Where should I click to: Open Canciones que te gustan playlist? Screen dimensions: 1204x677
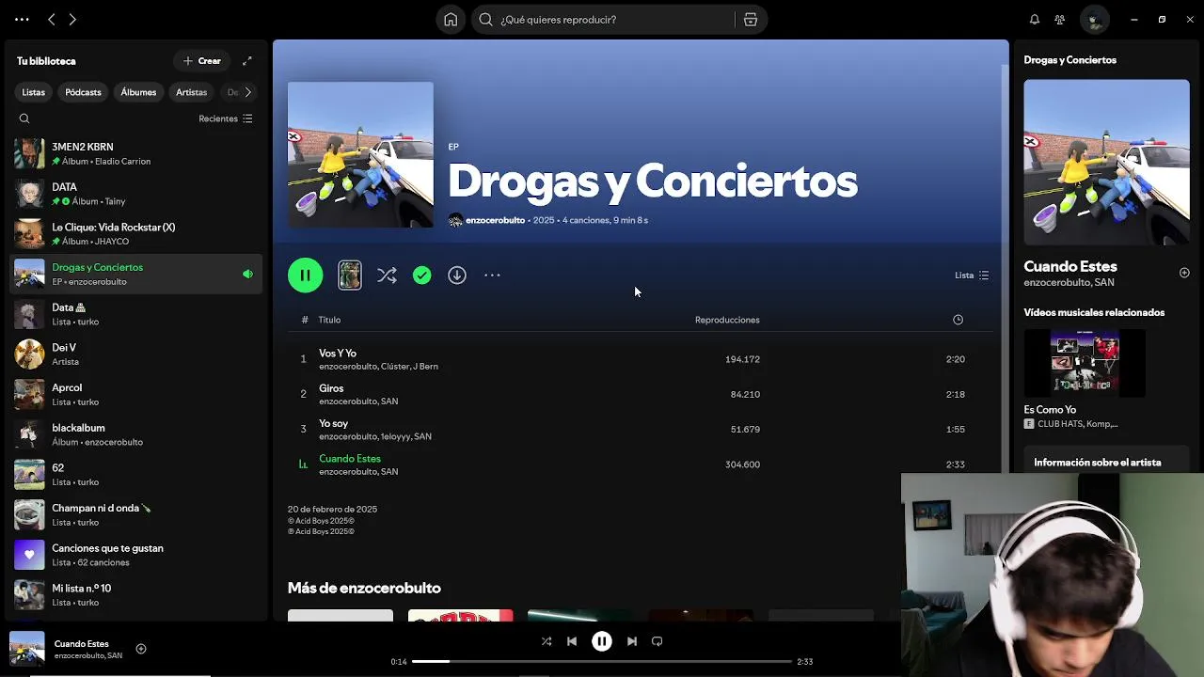(x=136, y=555)
